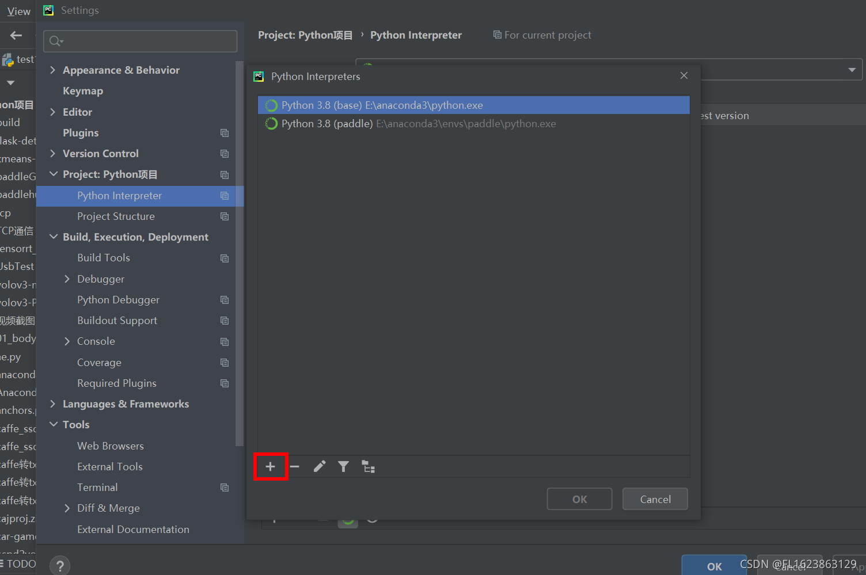Viewport: 866px width, 575px height.
Task: Click the Settings search field
Action: pos(140,41)
